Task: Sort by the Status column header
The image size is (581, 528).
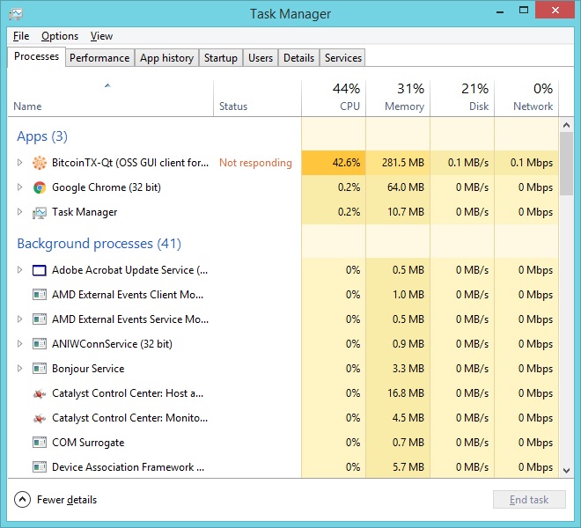Action: [x=258, y=99]
